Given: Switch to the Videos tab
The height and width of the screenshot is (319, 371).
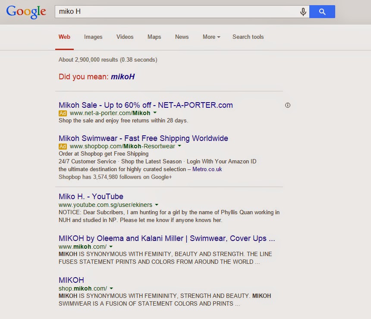Looking at the screenshot, I should point(125,37).
